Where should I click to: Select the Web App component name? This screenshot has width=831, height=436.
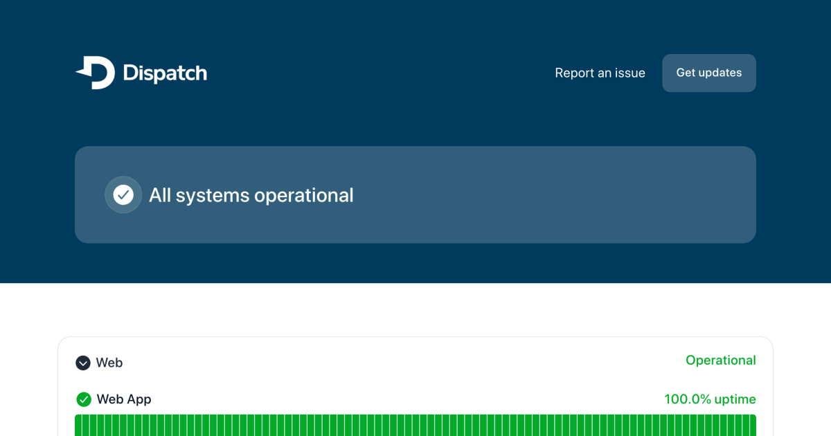pos(124,399)
